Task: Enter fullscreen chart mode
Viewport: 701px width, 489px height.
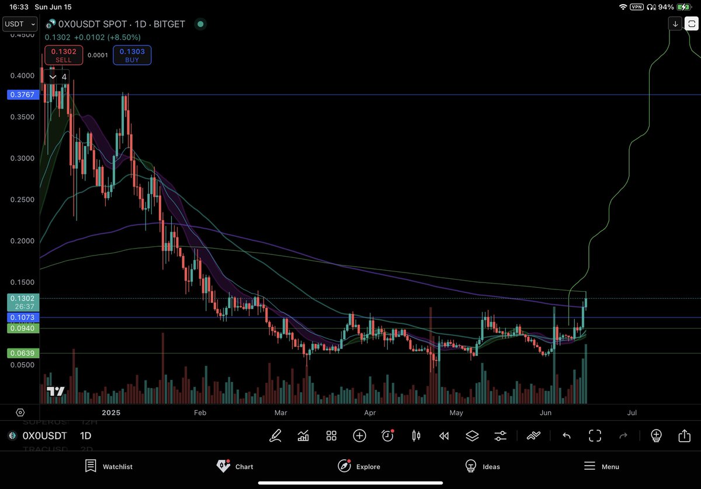Action: (595, 435)
